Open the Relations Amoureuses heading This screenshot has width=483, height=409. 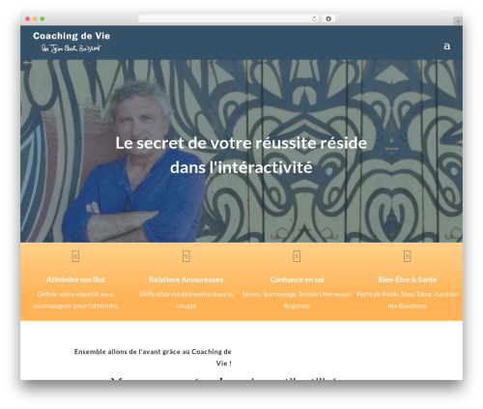[x=186, y=279]
